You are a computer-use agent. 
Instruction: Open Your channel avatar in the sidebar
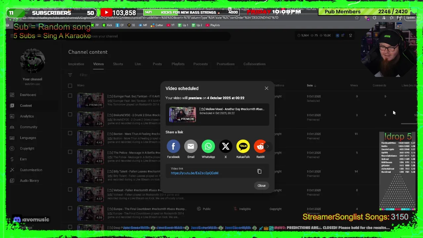[32, 61]
